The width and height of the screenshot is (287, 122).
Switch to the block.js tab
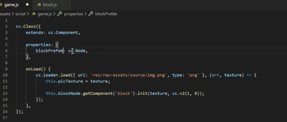(x=50, y=5)
